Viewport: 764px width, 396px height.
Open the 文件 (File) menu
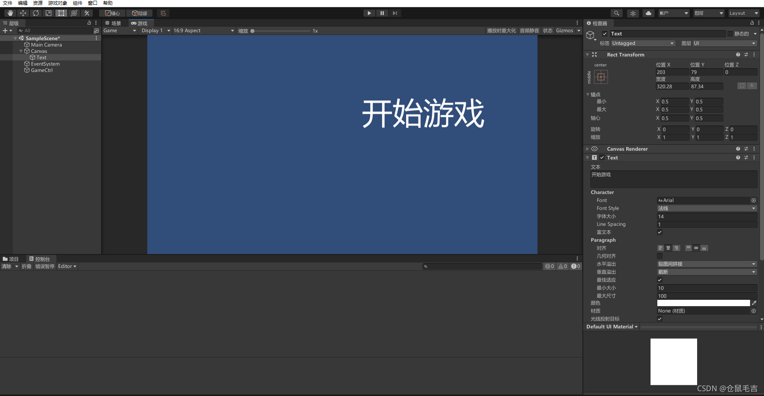[8, 3]
